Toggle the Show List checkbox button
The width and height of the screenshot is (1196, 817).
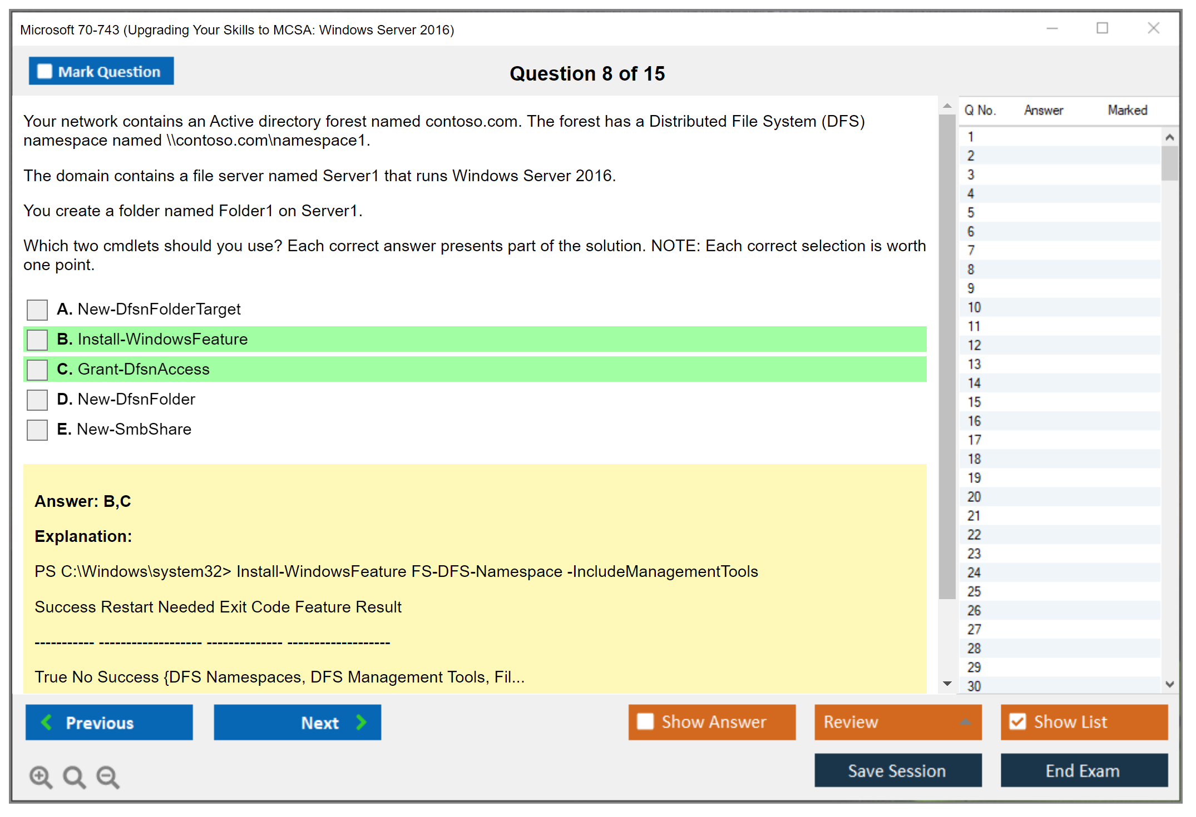[1018, 722]
